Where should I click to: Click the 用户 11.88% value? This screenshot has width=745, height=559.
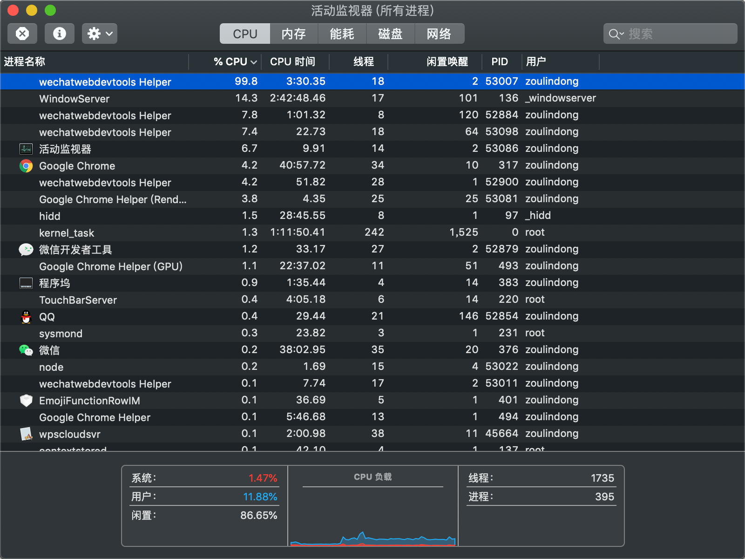click(260, 497)
